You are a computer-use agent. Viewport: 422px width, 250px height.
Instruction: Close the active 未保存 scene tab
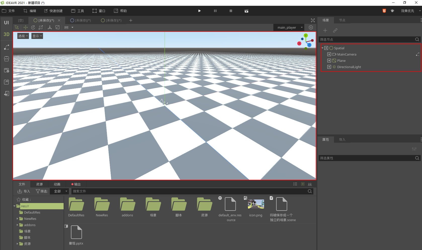tap(59, 20)
